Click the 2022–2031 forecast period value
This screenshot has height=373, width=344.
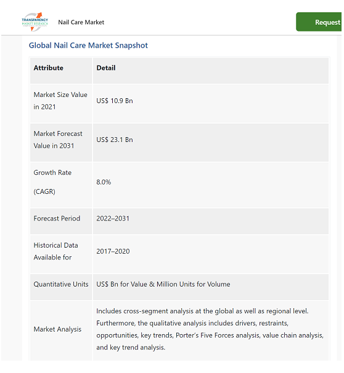pos(113,219)
